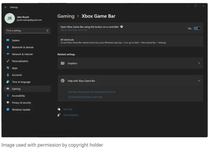Collapse the Help with Xbox Game Bar section
The height and width of the screenshot is (149, 212).
click(x=199, y=81)
